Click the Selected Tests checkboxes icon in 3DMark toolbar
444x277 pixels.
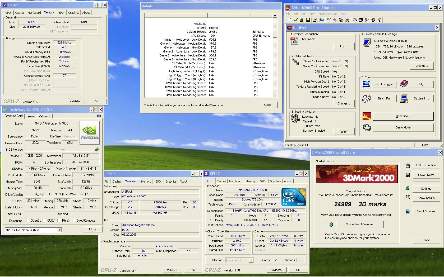pos(335,20)
